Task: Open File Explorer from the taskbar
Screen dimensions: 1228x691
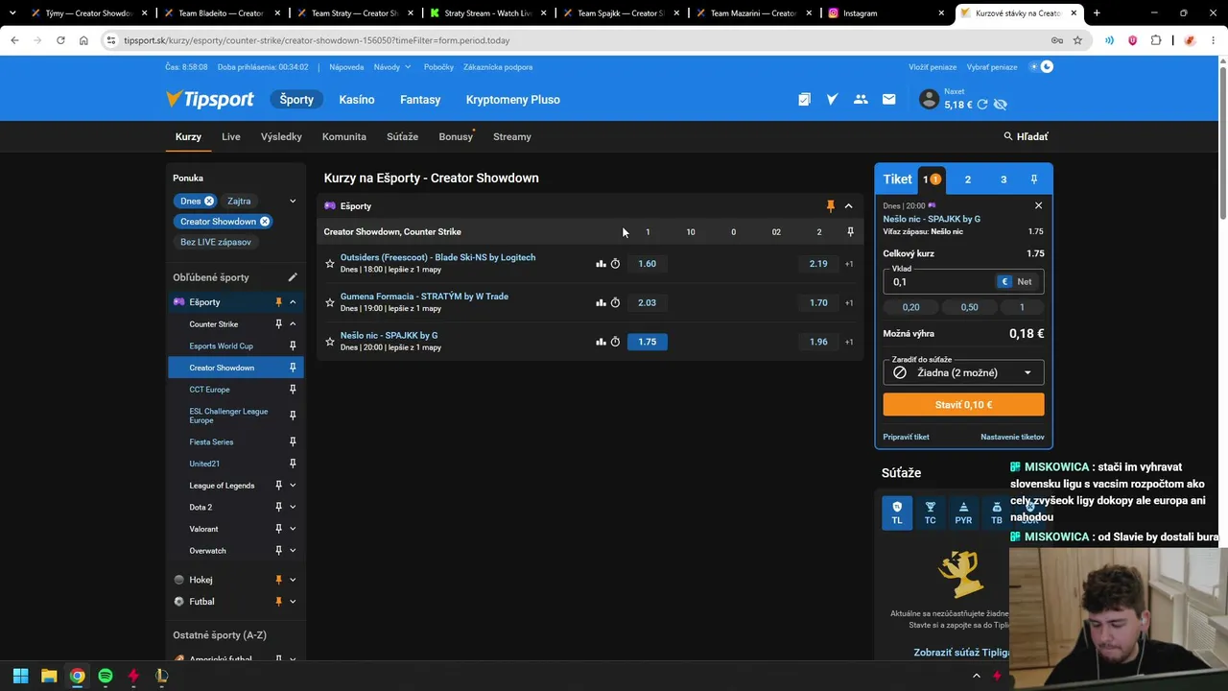Action: [x=49, y=676]
